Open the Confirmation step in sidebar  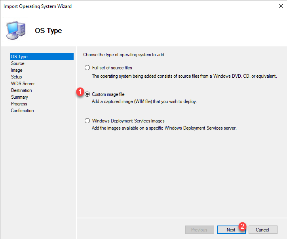pyautogui.click(x=22, y=111)
